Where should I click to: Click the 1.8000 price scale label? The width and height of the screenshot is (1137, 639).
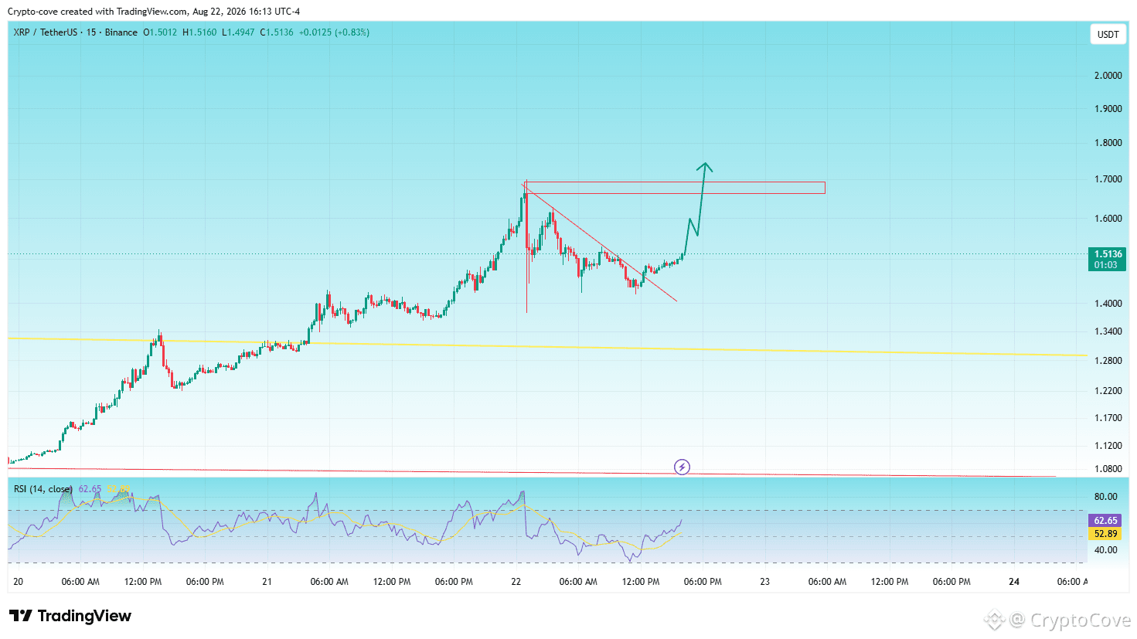click(x=1108, y=143)
